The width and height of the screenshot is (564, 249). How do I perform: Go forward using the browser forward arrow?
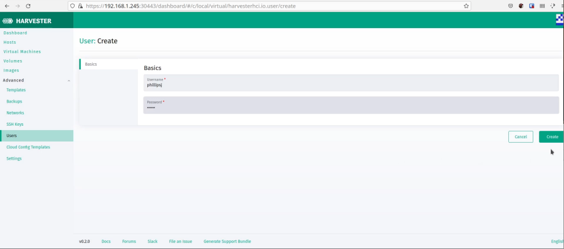(18, 6)
